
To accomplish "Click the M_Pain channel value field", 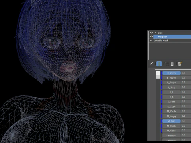I will (186, 121).
